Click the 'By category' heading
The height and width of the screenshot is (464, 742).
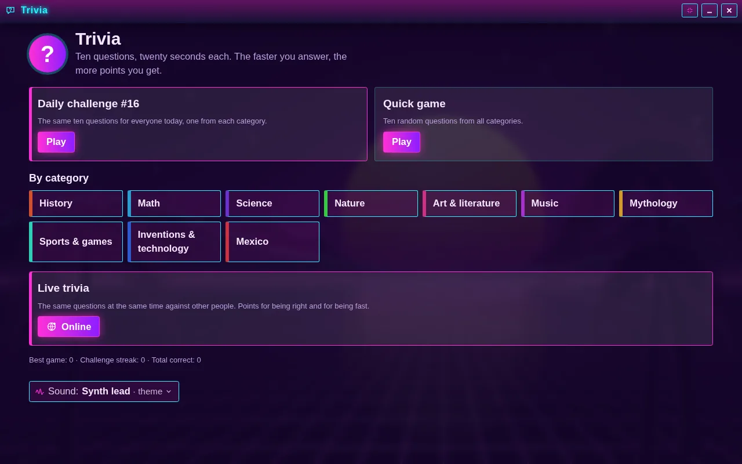[x=59, y=178]
